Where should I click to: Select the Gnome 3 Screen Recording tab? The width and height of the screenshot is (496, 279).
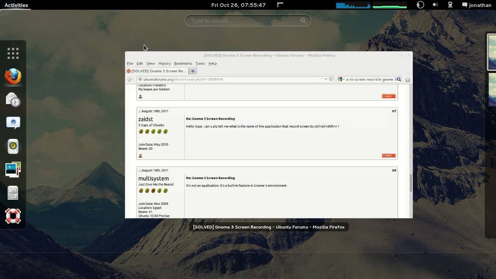(x=157, y=71)
